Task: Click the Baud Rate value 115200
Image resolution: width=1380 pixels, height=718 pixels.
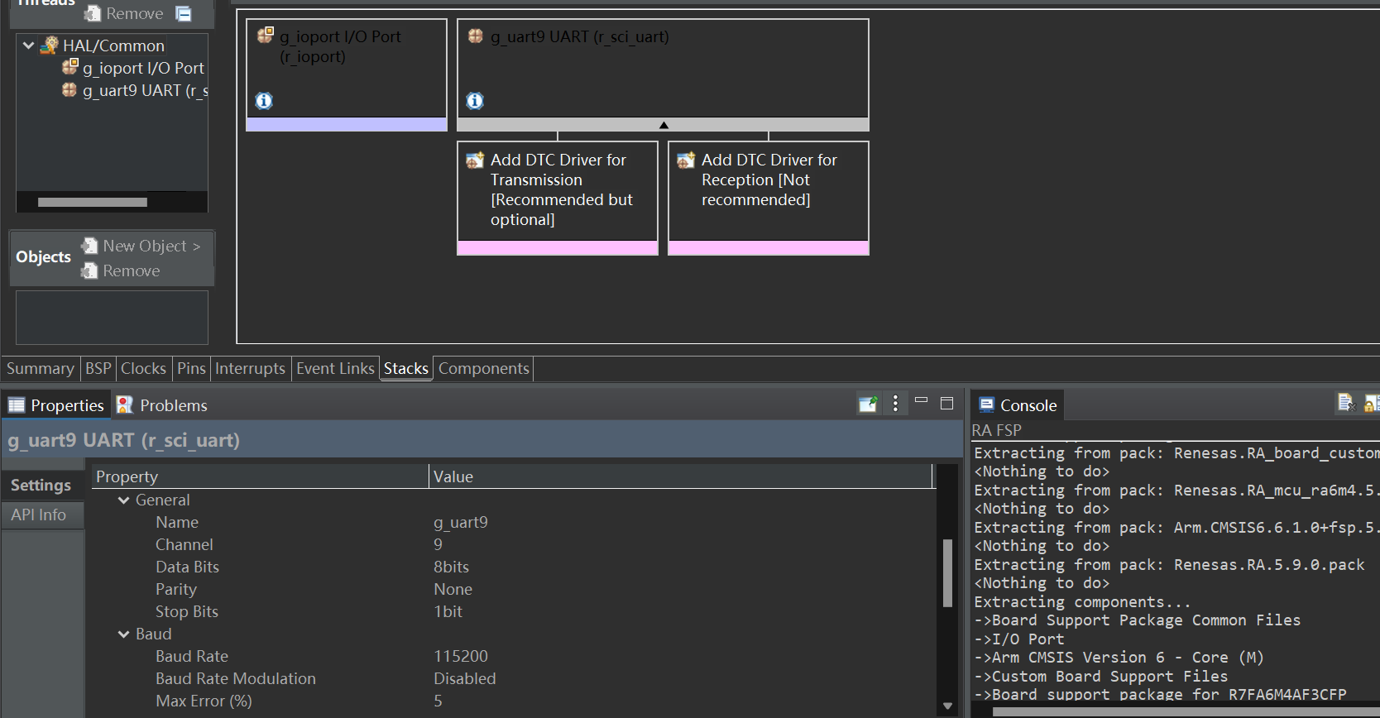Action: tap(461, 656)
